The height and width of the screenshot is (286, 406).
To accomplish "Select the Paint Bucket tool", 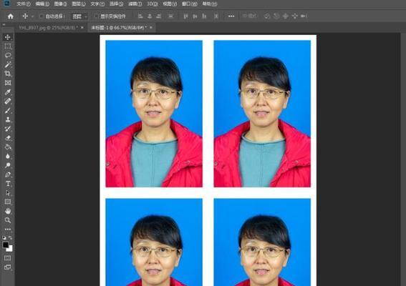I will [x=8, y=147].
